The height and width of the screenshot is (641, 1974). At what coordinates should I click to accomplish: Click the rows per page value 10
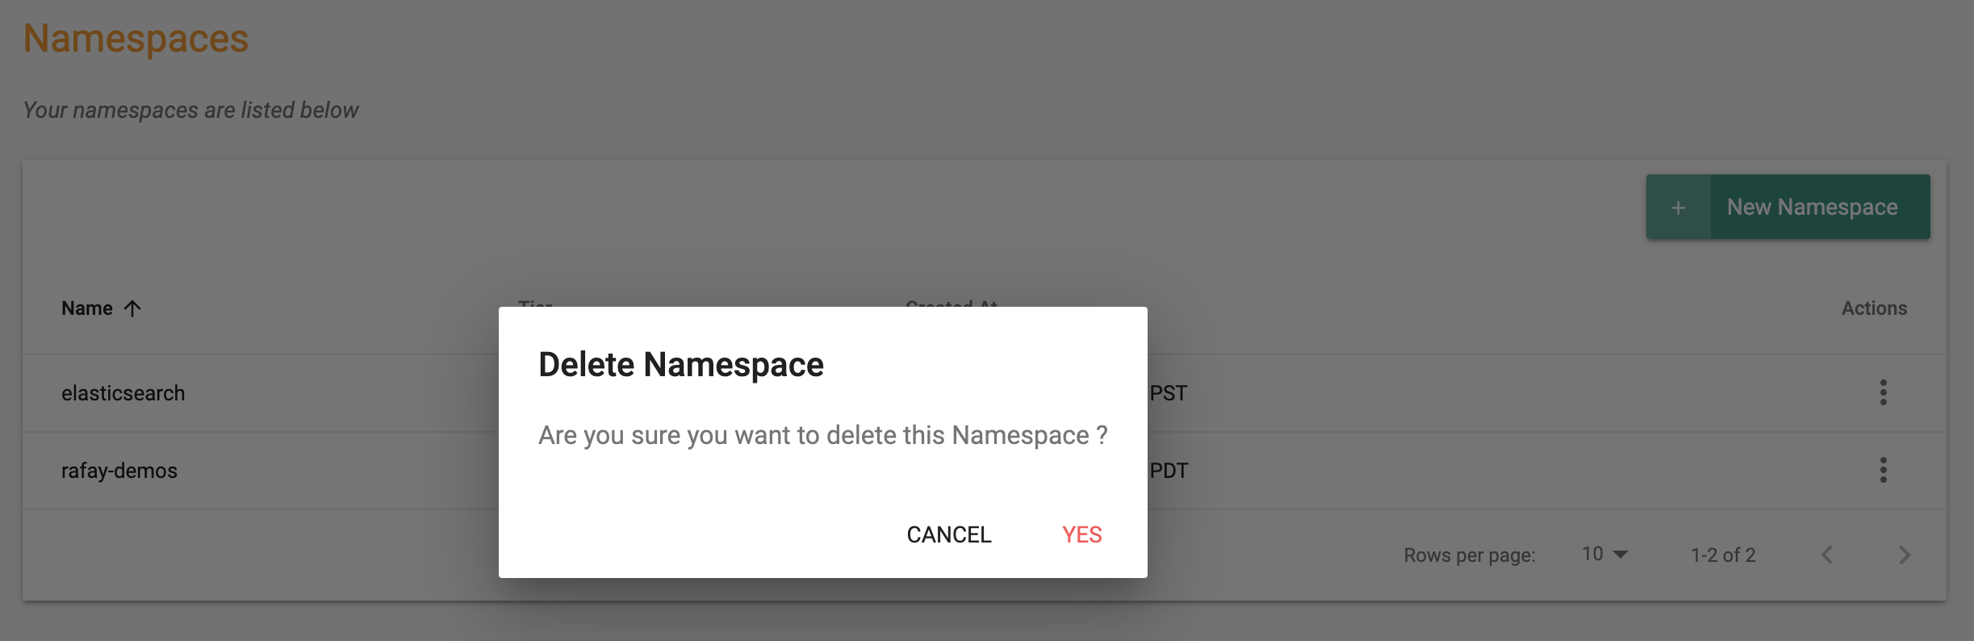point(1592,554)
